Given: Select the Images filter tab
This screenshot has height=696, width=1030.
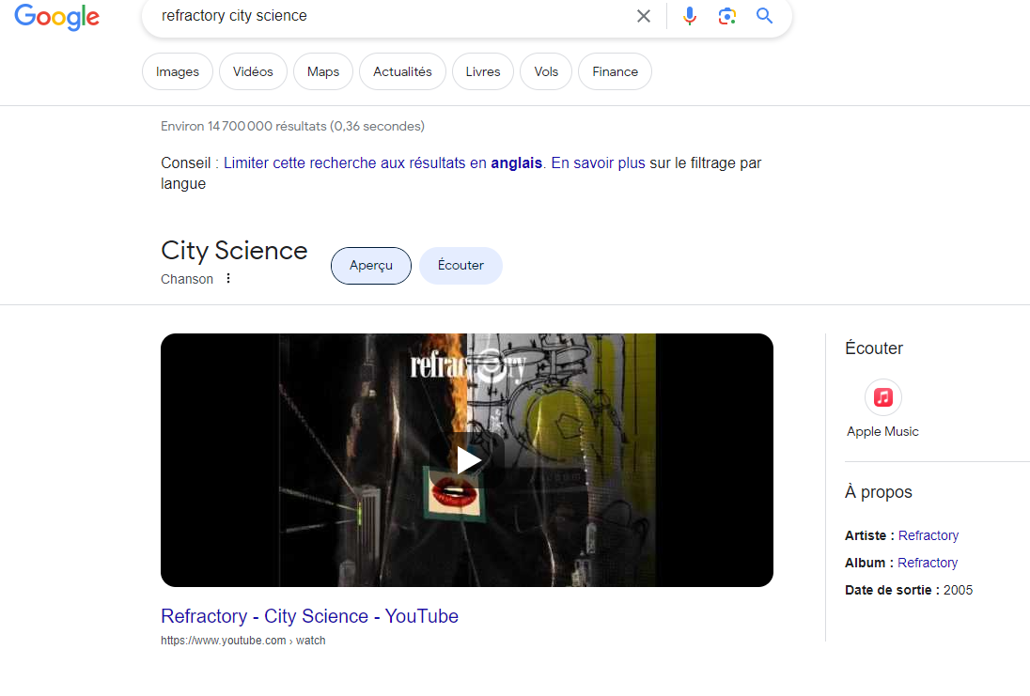Looking at the screenshot, I should click(x=178, y=72).
